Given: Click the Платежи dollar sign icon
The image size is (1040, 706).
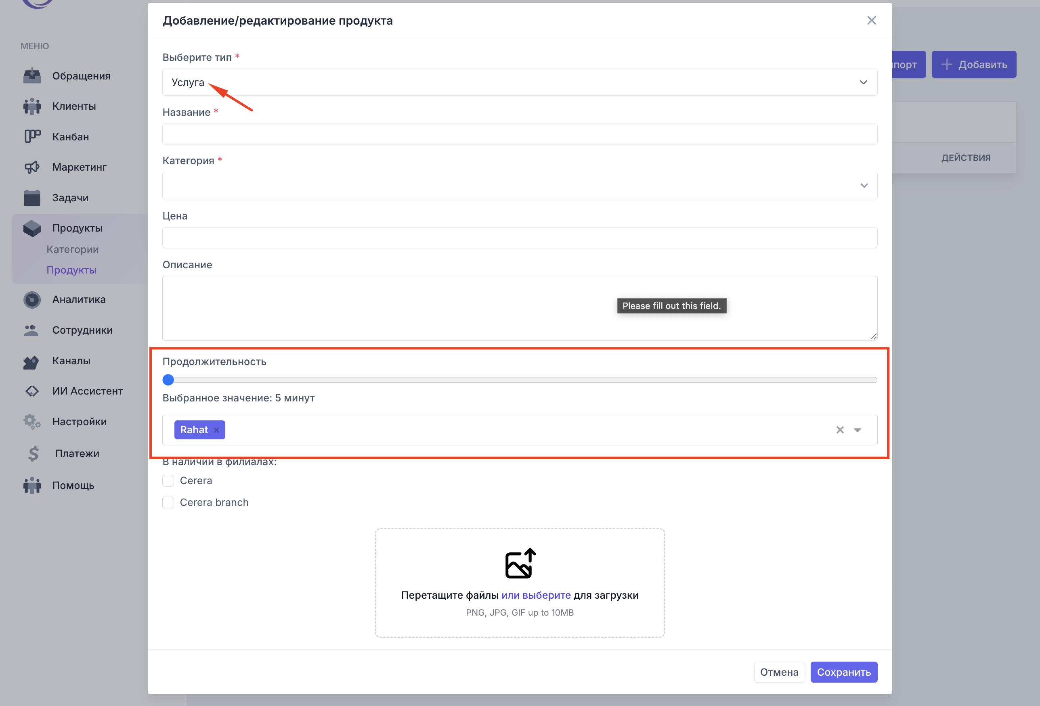Looking at the screenshot, I should click(x=33, y=453).
